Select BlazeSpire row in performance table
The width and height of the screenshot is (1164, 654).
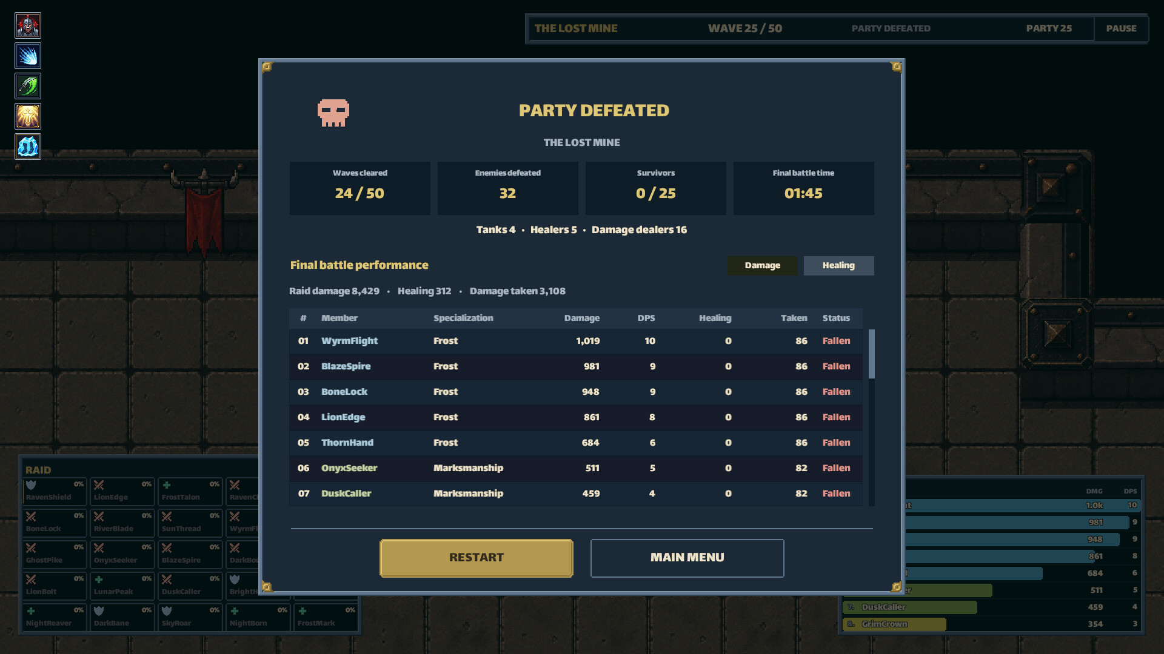[x=576, y=366]
